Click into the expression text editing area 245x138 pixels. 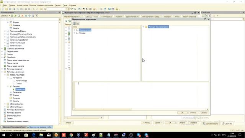142,95
